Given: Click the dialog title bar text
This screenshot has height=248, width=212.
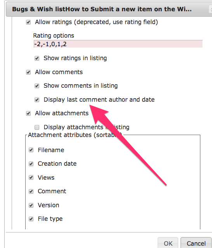Looking at the screenshot, I should (x=102, y=9).
